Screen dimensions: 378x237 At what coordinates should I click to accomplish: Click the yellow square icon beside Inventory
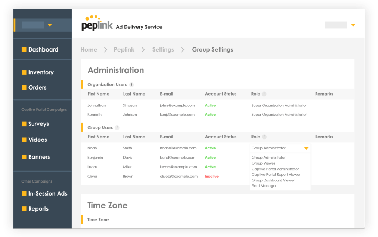24,72
